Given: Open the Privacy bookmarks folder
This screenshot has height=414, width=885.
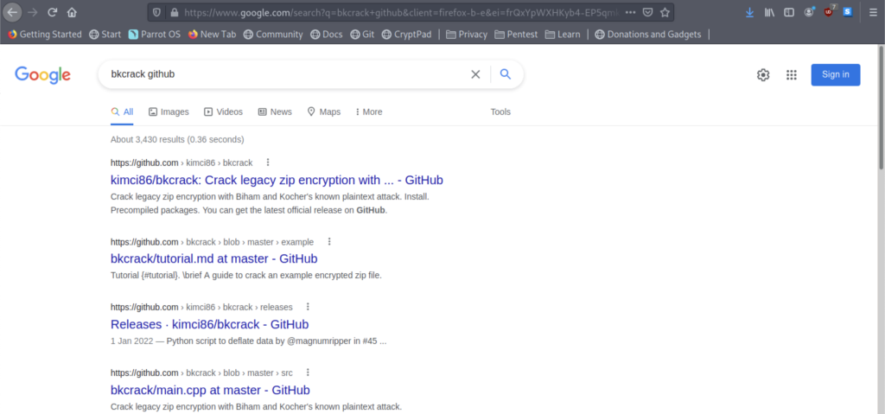Looking at the screenshot, I should pyautogui.click(x=467, y=35).
